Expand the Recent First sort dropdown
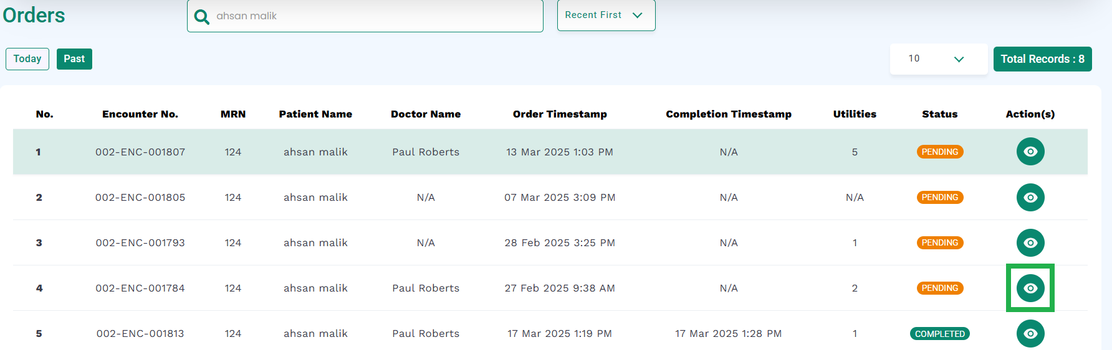The height and width of the screenshot is (350, 1112). pyautogui.click(x=606, y=15)
